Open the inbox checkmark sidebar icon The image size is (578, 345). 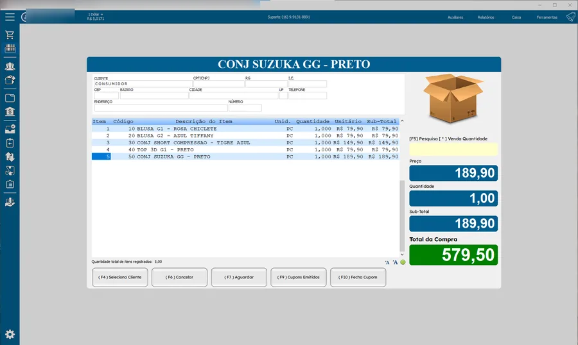coord(10,129)
